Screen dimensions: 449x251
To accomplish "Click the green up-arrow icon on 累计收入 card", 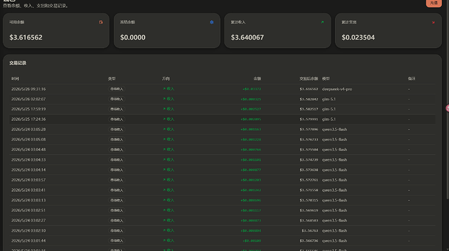I will (322, 22).
